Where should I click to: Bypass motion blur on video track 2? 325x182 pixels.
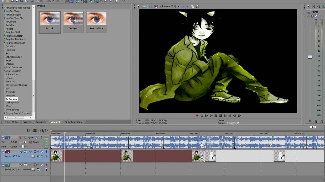pyautogui.click(x=21, y=152)
